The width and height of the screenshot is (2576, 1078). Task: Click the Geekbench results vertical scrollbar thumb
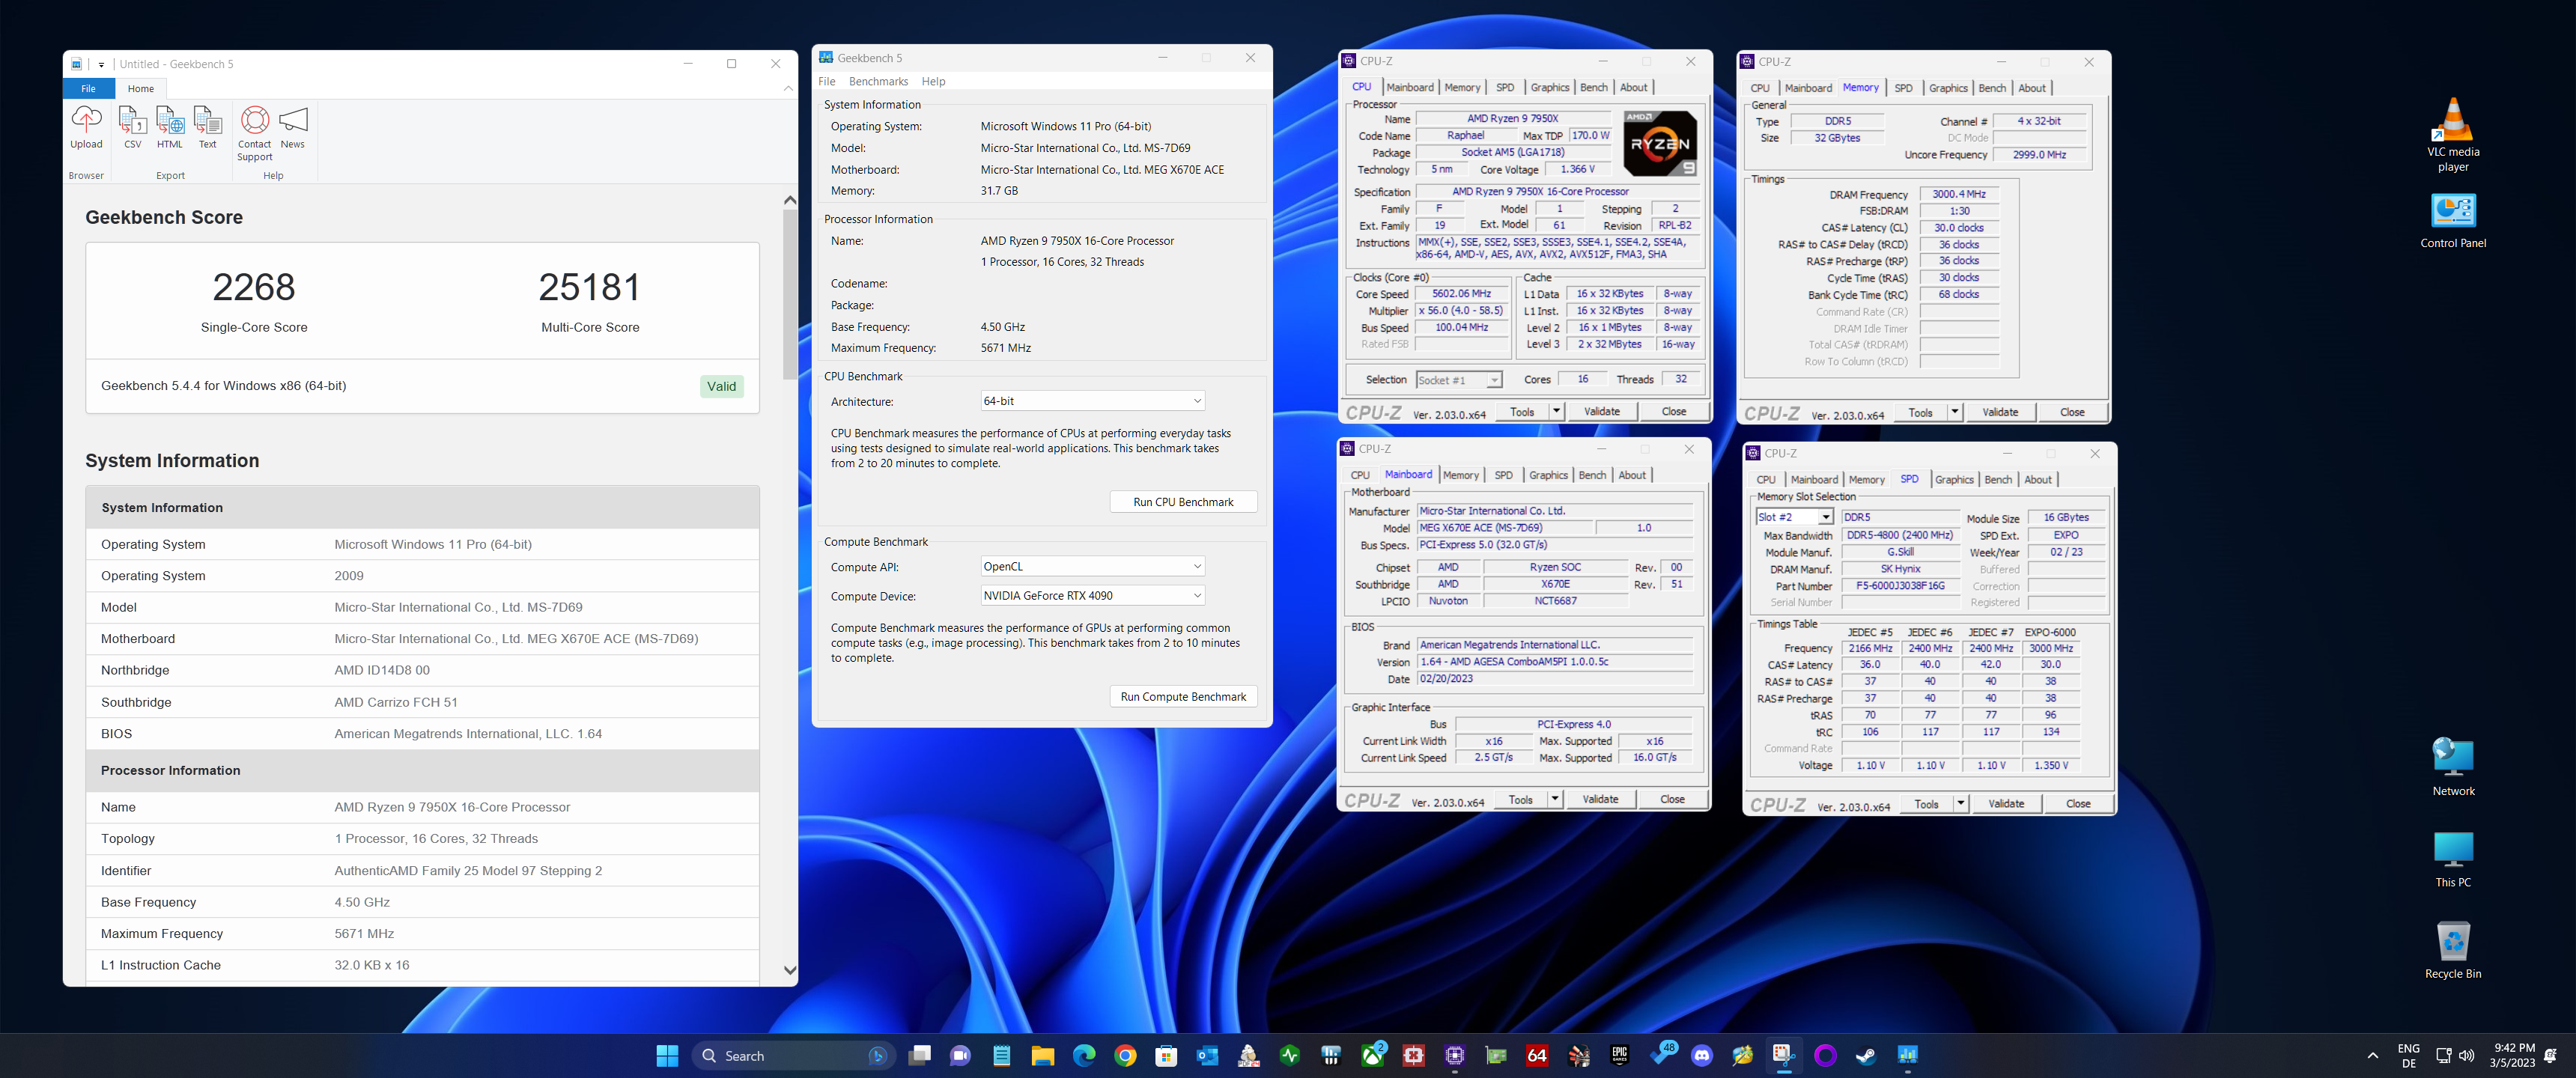point(790,294)
